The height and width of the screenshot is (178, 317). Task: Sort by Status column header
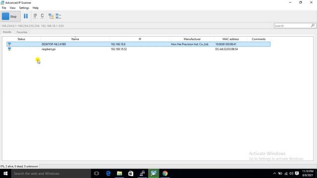[21, 39]
